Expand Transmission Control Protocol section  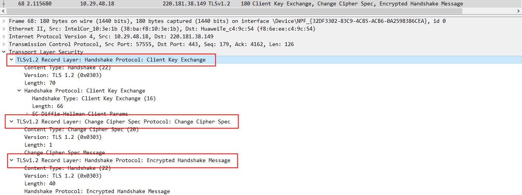point(4,44)
